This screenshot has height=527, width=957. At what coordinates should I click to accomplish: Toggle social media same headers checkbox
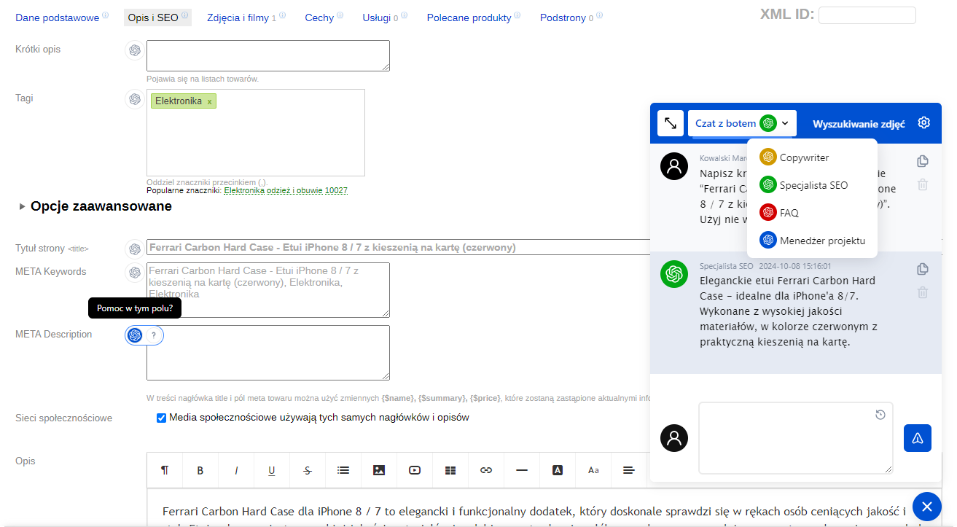[x=161, y=418]
